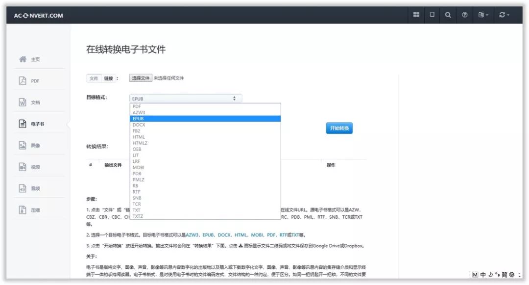This screenshot has width=529, height=285.
Task: Follow the DOCX link in step 2
Action: click(x=224, y=235)
